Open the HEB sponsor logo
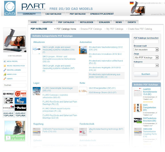165x152 pixels. (9, 101)
